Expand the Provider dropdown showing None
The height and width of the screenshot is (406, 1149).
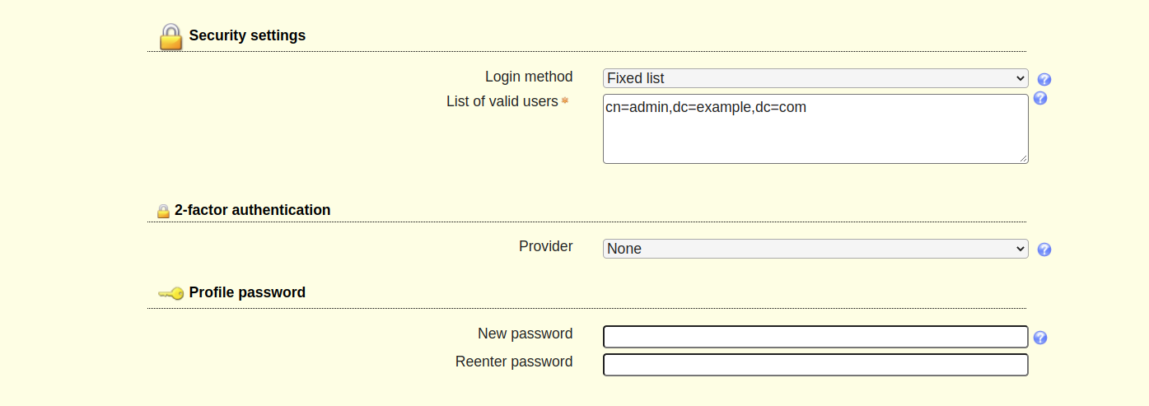point(815,249)
